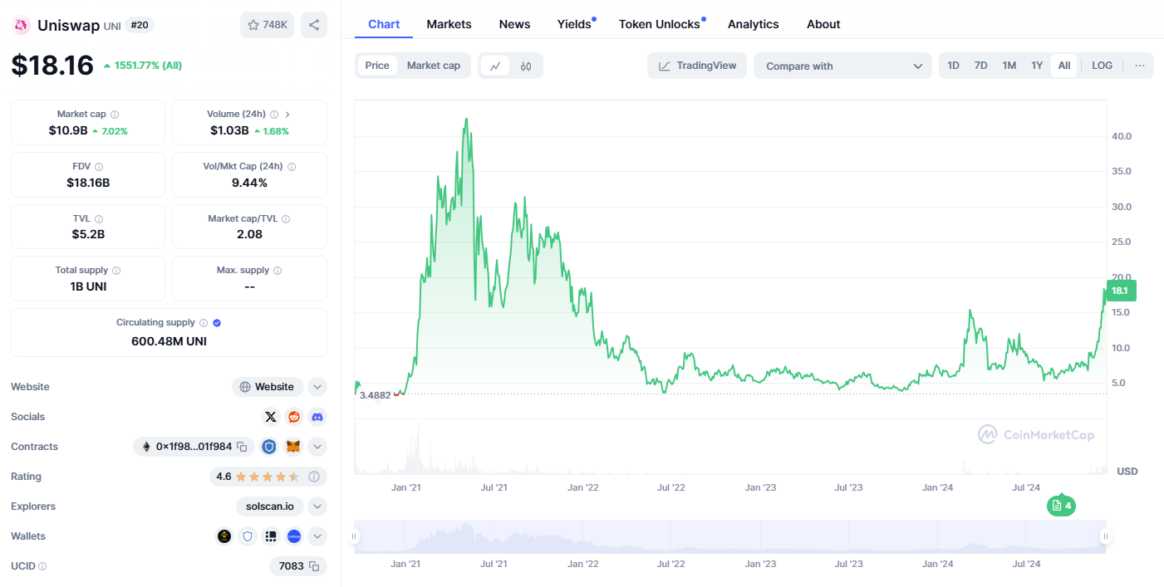Click Volume (24h) info icon
Screen dimensions: 1164x587
click(x=273, y=115)
